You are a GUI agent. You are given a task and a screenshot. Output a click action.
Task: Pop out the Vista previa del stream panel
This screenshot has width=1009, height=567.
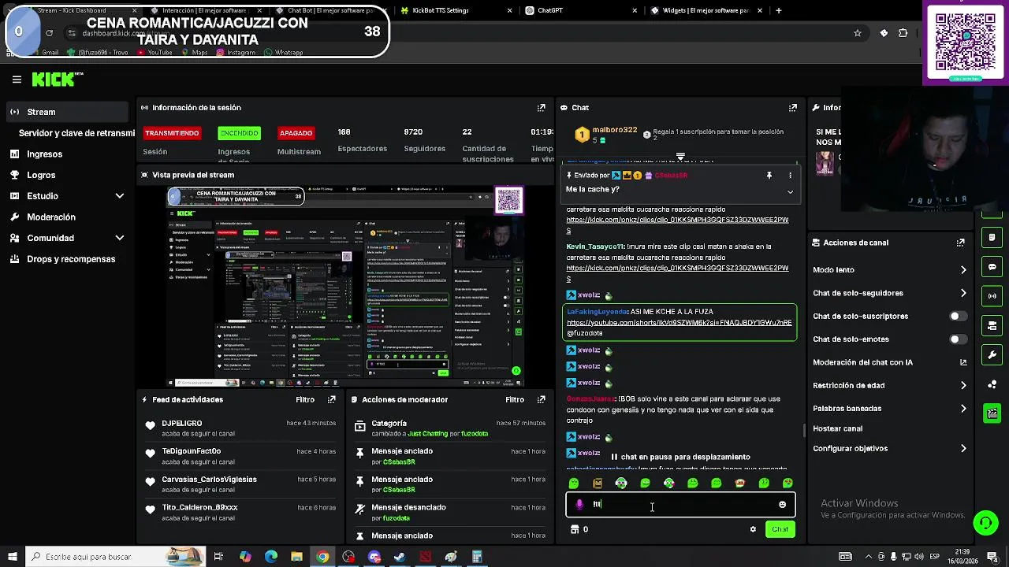tap(541, 175)
